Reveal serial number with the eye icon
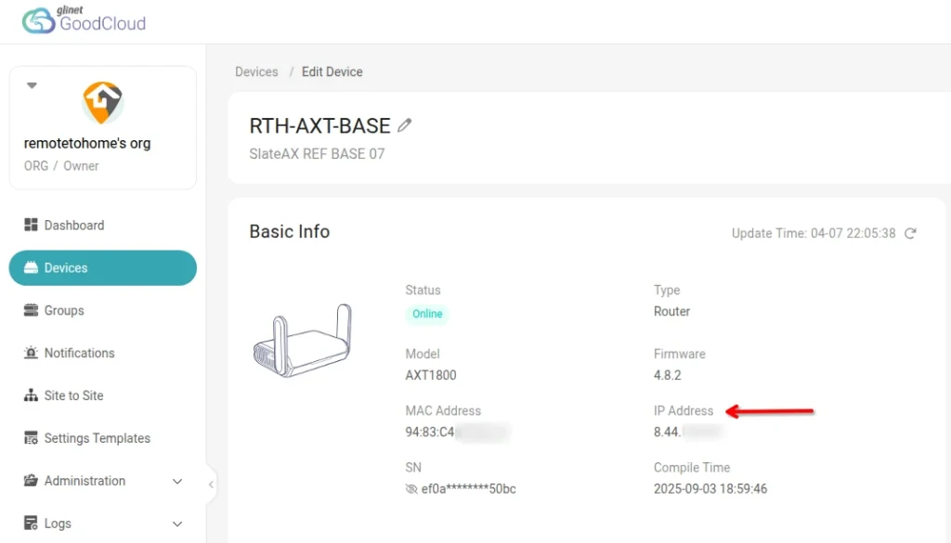Screen dimensions: 951x543 [x=411, y=489]
